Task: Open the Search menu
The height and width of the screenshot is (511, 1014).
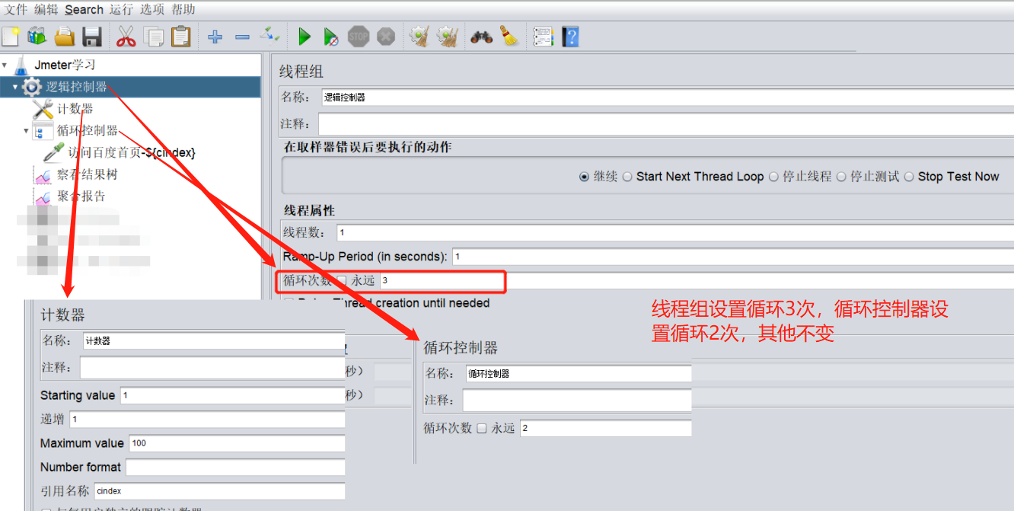Action: point(84,9)
